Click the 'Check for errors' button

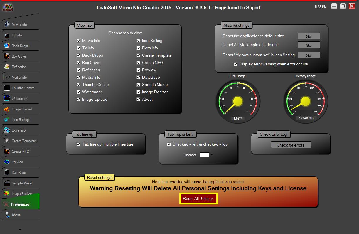(x=291, y=145)
